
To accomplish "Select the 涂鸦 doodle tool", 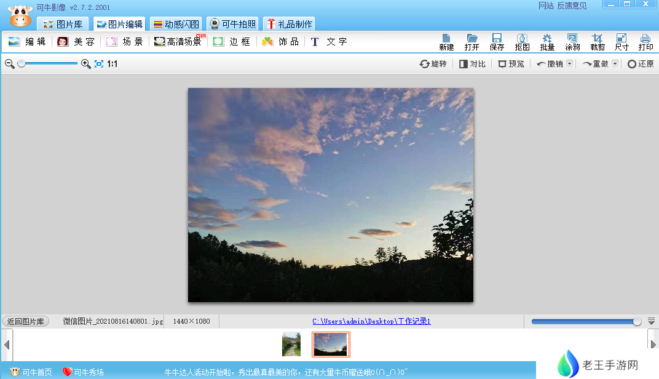I will (572, 42).
